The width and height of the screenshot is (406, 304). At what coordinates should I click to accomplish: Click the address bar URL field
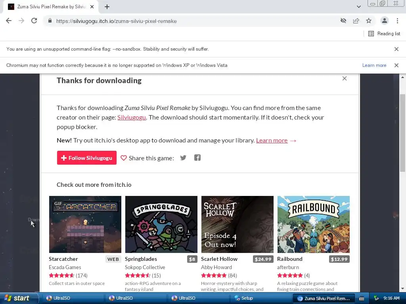pos(192,21)
